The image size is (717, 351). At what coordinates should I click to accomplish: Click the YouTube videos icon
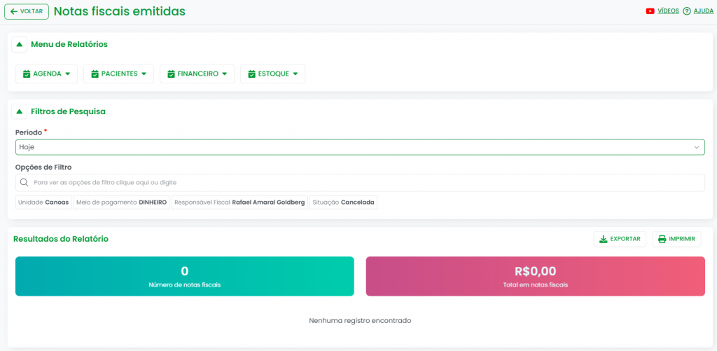pyautogui.click(x=650, y=11)
